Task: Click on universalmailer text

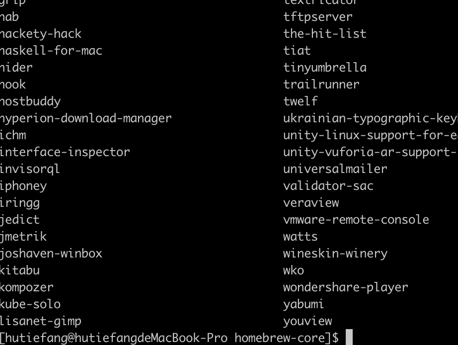Action: tap(335, 169)
